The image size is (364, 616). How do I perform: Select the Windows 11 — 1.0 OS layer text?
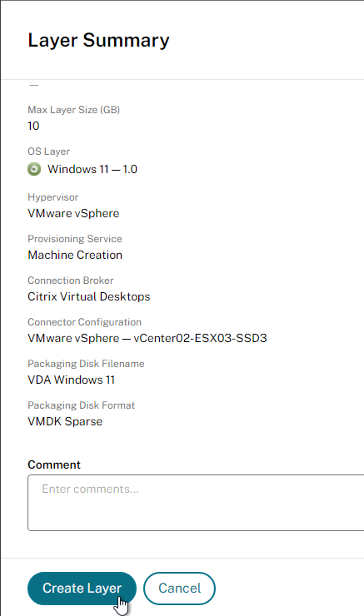point(92,169)
